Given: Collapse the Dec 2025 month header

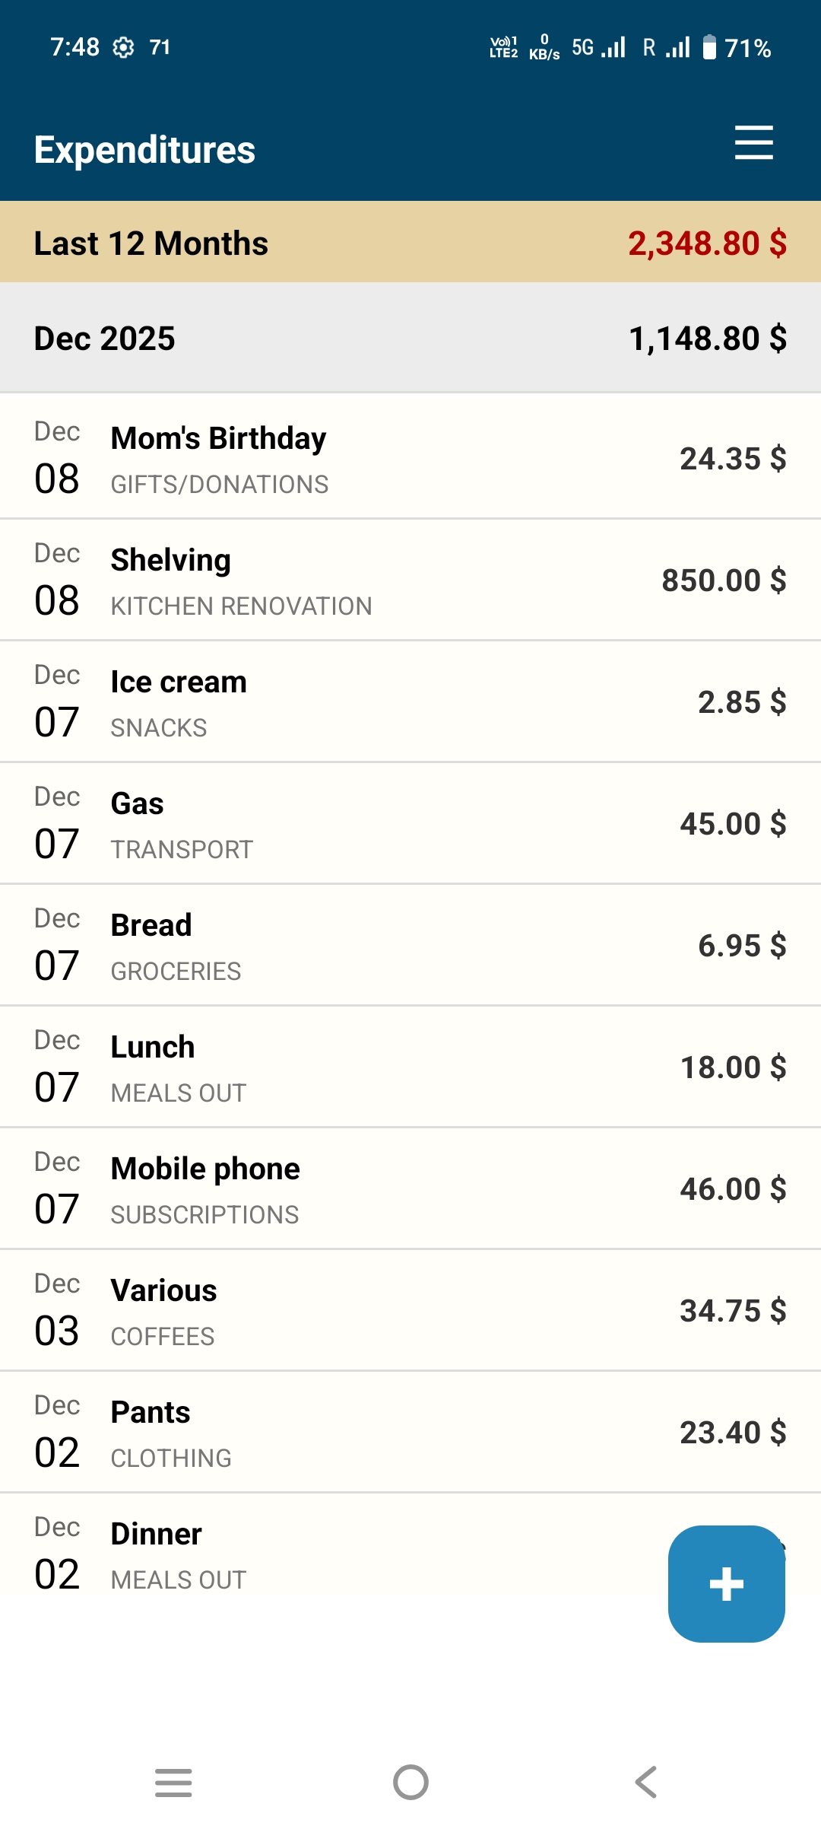Looking at the screenshot, I should point(410,338).
